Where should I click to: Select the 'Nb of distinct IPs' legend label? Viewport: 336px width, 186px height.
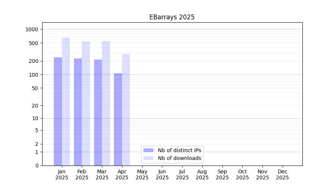(180, 150)
